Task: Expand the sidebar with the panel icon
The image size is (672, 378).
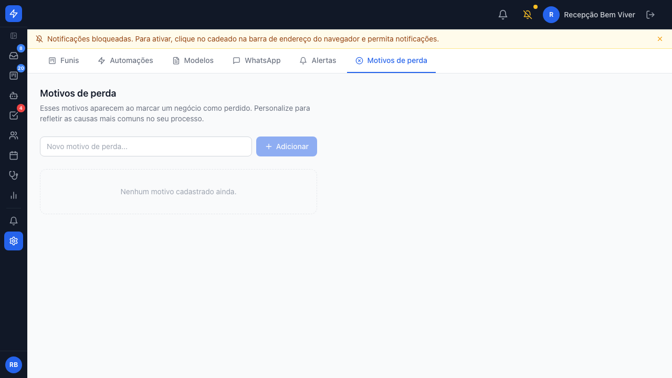Action: point(14,36)
